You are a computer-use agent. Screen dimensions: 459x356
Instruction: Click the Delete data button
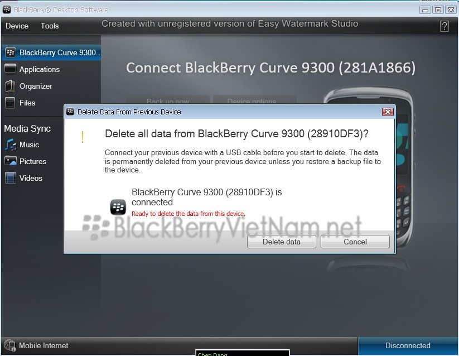coord(281,242)
